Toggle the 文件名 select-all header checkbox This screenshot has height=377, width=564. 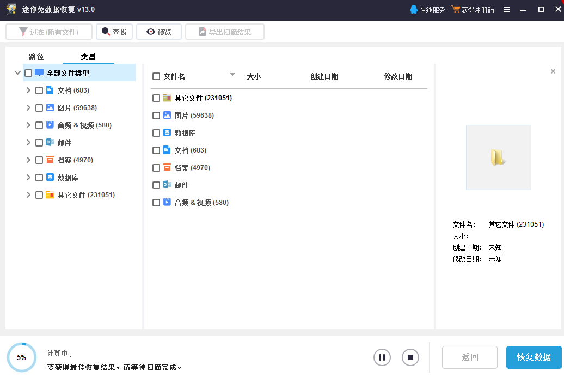[156, 77]
